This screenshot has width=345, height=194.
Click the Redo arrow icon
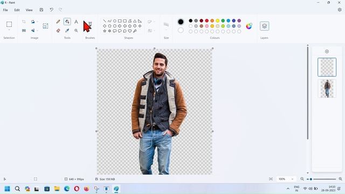(x=60, y=10)
